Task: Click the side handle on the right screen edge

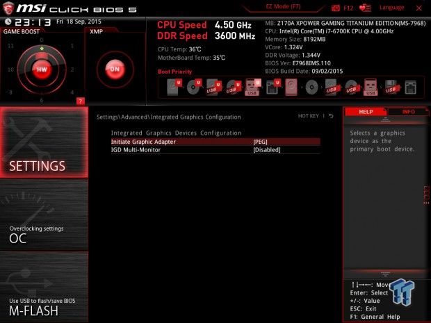Action: 427,194
